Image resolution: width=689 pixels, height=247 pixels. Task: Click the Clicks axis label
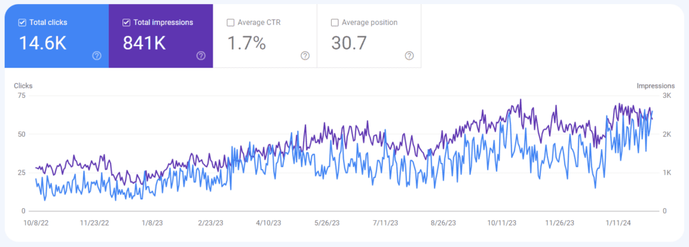(23, 86)
